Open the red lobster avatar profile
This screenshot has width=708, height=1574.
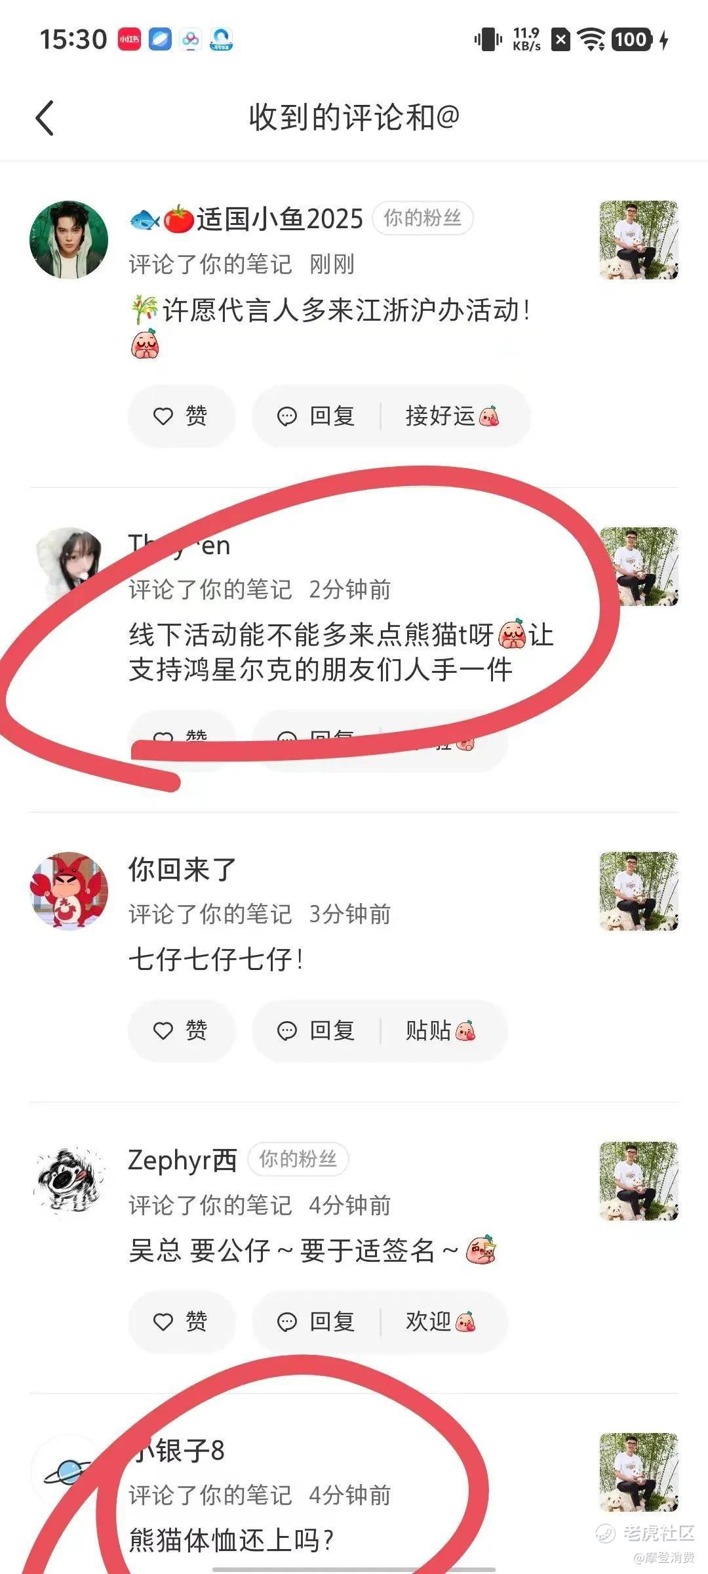point(69,891)
